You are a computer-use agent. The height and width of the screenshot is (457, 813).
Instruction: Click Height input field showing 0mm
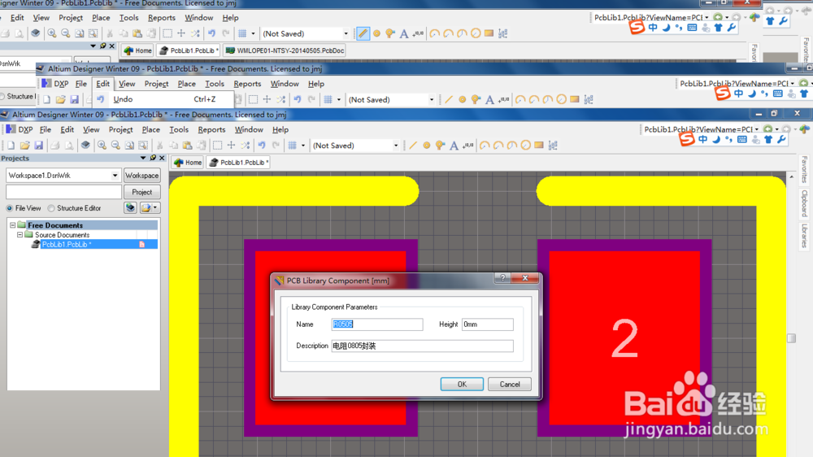(x=487, y=324)
